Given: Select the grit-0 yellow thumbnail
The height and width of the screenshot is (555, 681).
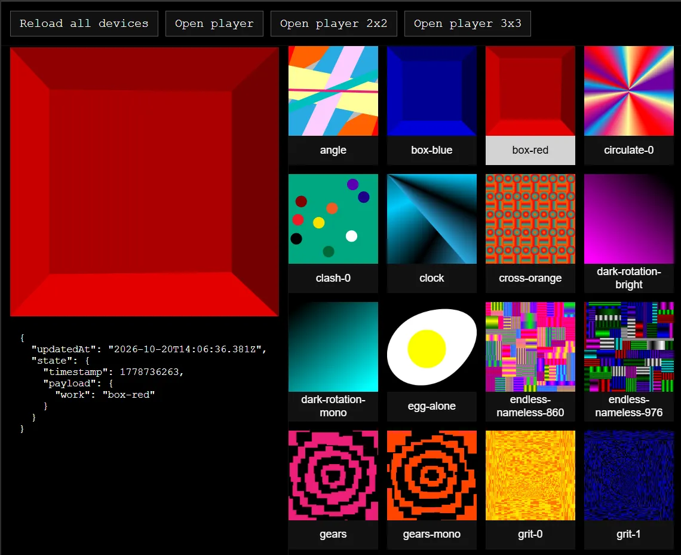Looking at the screenshot, I should click(x=530, y=475).
